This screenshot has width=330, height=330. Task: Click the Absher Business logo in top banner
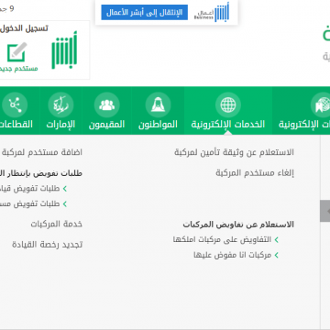tap(212, 12)
